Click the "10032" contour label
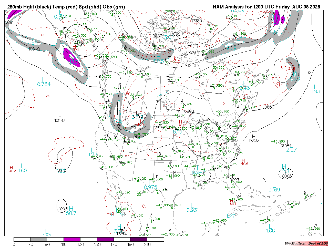This screenshot has width=328, height=246. point(175,34)
